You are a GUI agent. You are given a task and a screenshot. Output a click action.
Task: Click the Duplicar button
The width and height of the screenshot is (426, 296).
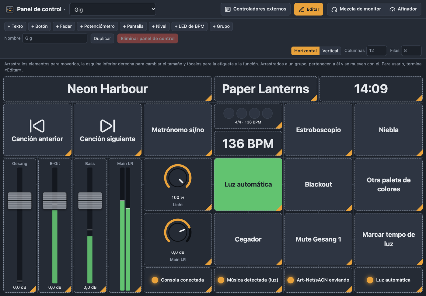pyautogui.click(x=102, y=38)
